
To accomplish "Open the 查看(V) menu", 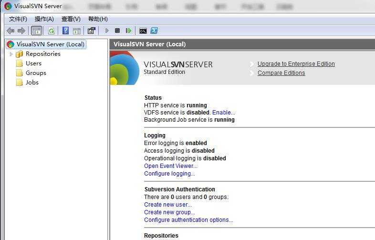I will (x=71, y=19).
